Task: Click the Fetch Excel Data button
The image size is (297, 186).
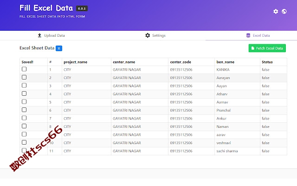Action: point(267,48)
